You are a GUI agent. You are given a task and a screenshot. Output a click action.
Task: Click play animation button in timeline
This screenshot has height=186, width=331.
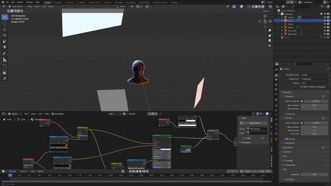(x=140, y=171)
